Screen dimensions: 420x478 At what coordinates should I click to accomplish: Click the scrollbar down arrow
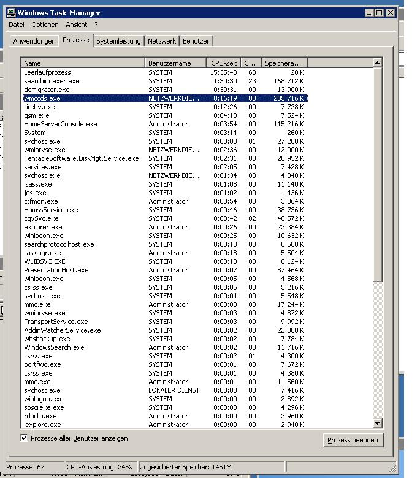coord(377,423)
